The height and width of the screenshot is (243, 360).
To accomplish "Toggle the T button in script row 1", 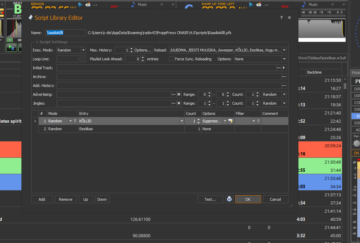I will click(75, 121).
